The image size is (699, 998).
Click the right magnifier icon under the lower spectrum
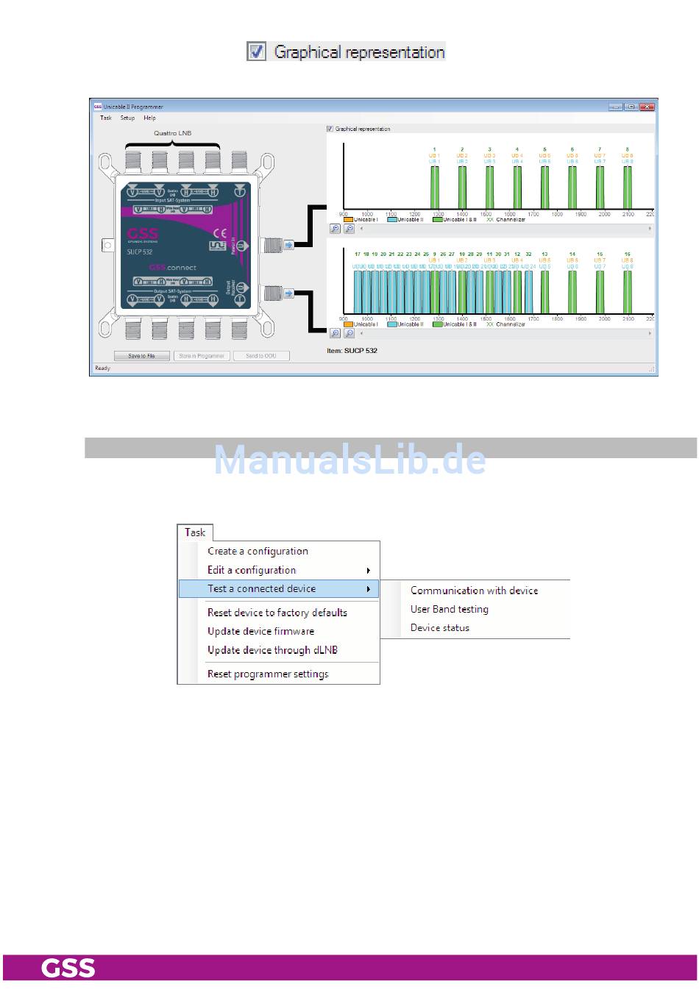click(x=349, y=333)
